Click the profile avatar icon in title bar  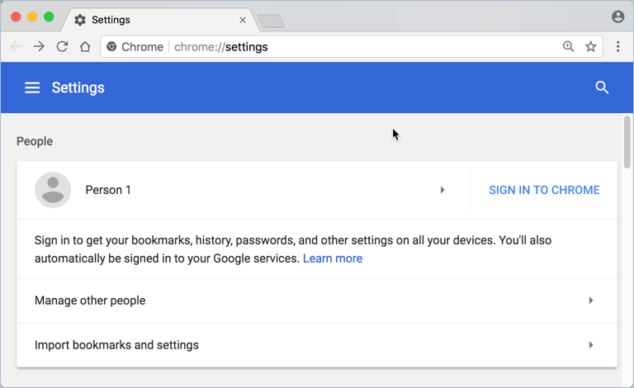[617, 17]
